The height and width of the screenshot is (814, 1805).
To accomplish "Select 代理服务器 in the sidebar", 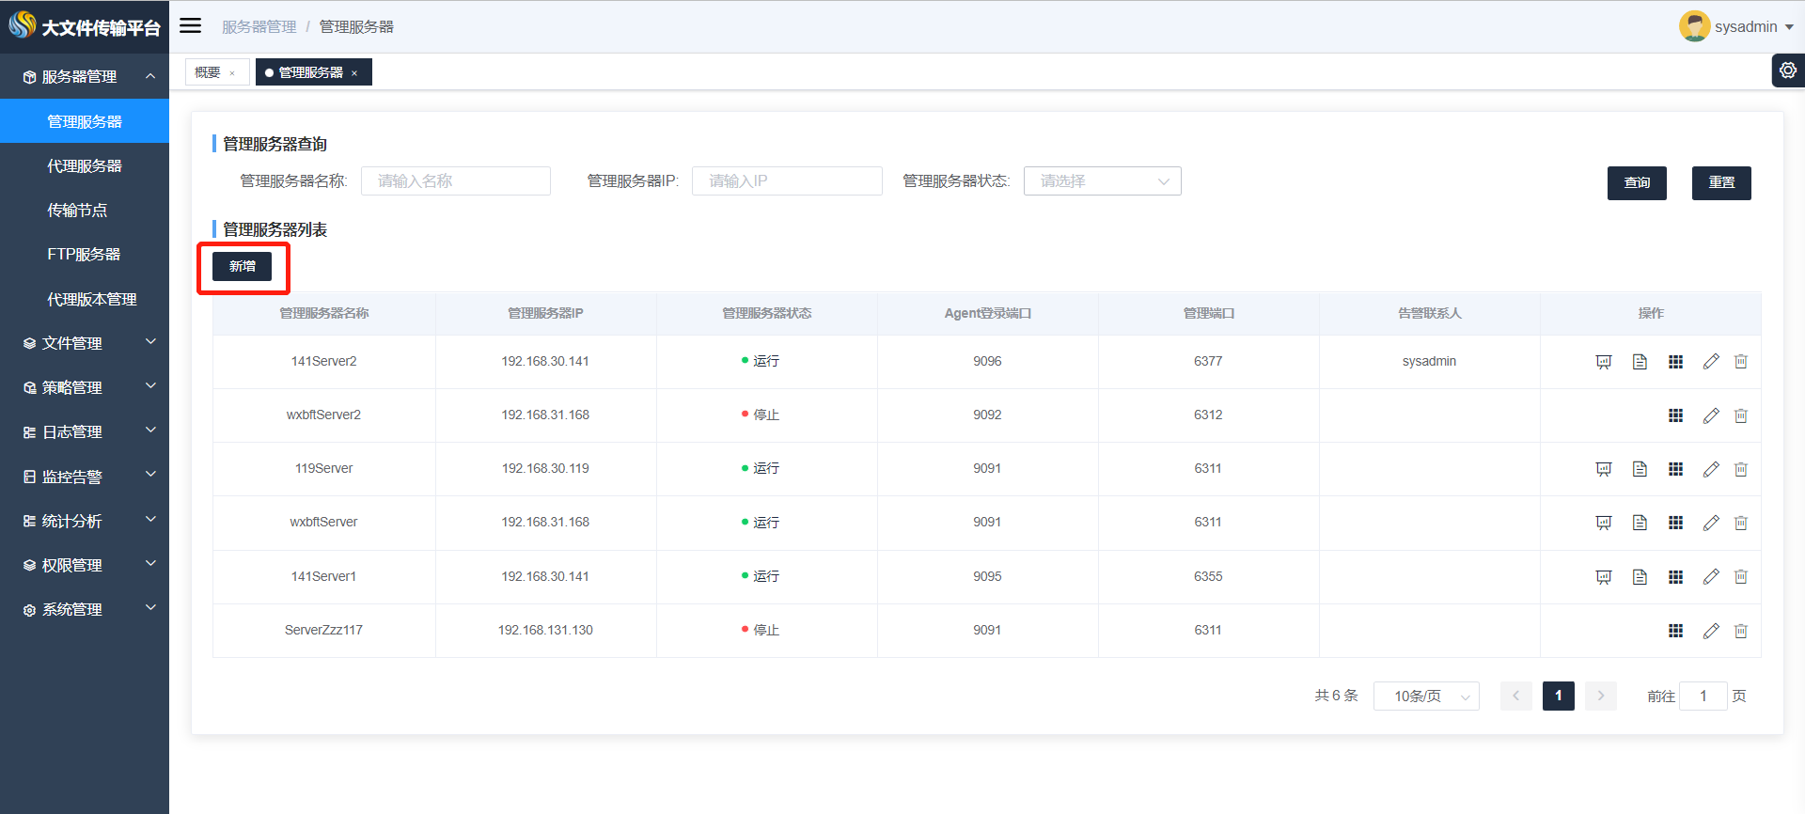I will [85, 165].
